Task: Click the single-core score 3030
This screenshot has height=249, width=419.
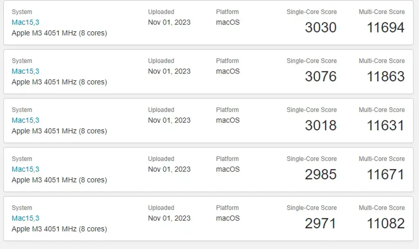Action: (320, 28)
